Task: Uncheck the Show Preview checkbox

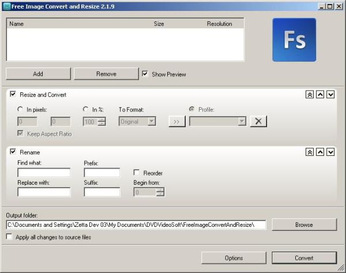Action: (x=145, y=74)
